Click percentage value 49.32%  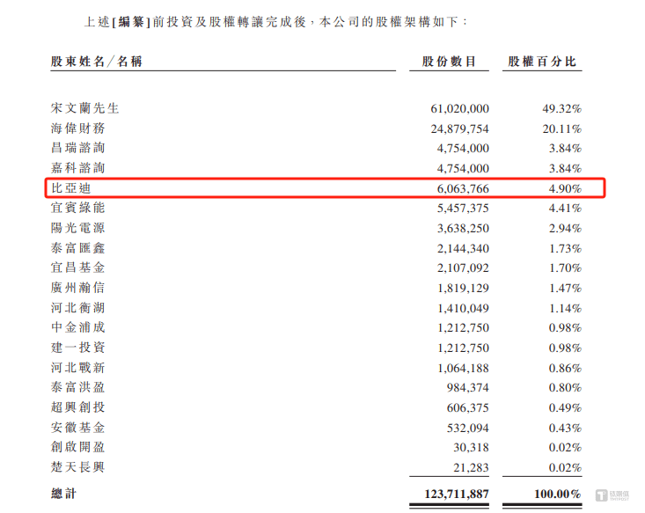coord(562,108)
